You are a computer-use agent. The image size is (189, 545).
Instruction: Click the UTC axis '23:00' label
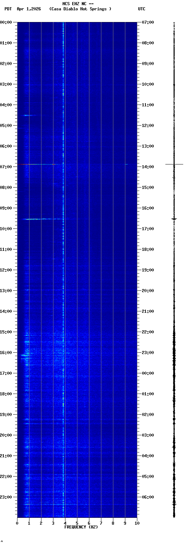tap(148, 353)
